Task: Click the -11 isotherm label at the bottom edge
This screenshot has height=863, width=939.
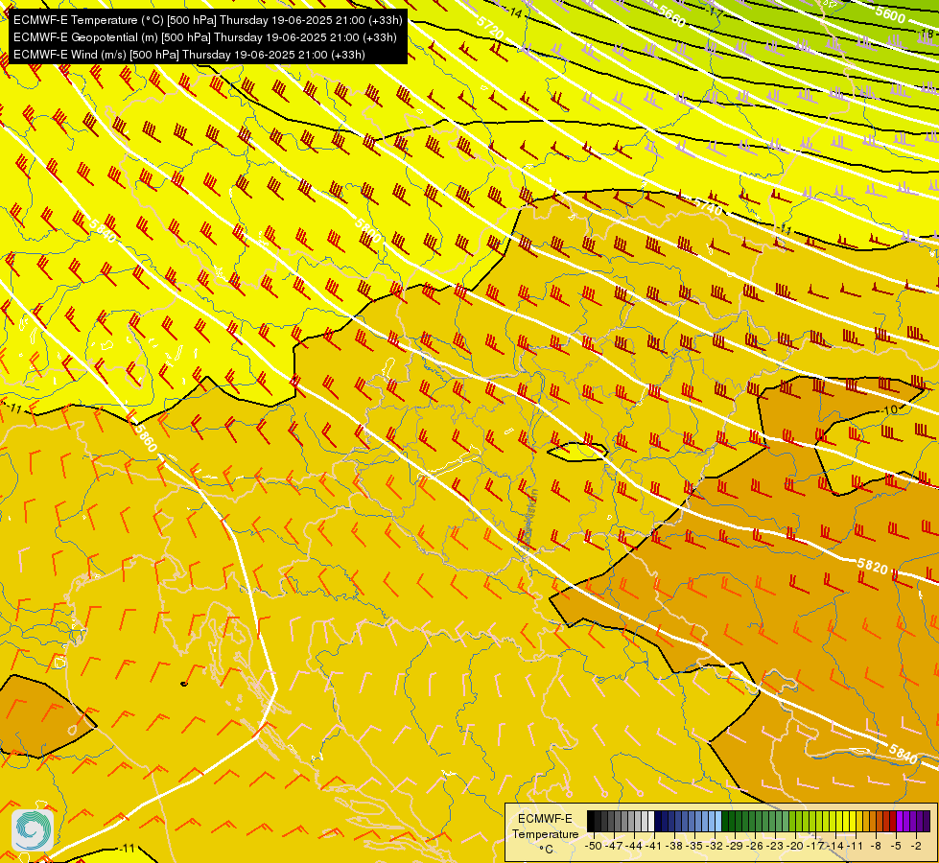Action: [x=127, y=848]
